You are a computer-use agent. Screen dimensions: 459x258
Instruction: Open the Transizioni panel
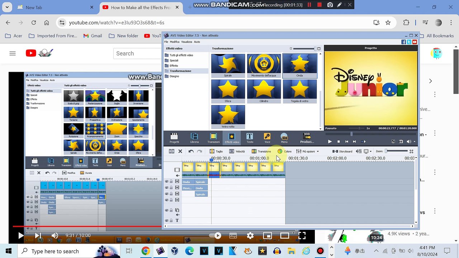point(213,138)
